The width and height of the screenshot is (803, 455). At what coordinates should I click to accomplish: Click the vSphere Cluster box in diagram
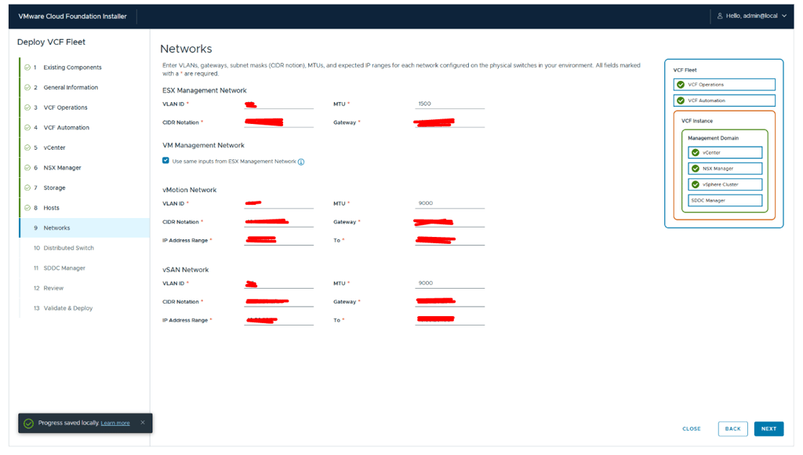(725, 184)
